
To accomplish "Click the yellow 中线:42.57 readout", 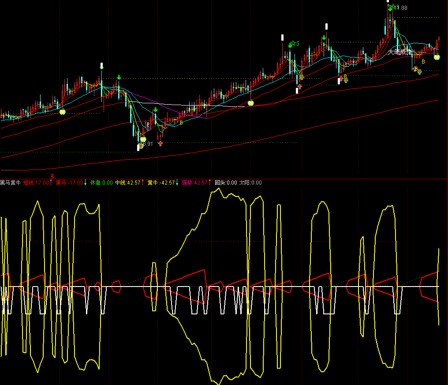I will point(128,182).
